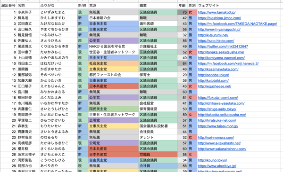Select the age cell 64
Screen dimensions: 283x172
pyautogui.click(x=183, y=63)
